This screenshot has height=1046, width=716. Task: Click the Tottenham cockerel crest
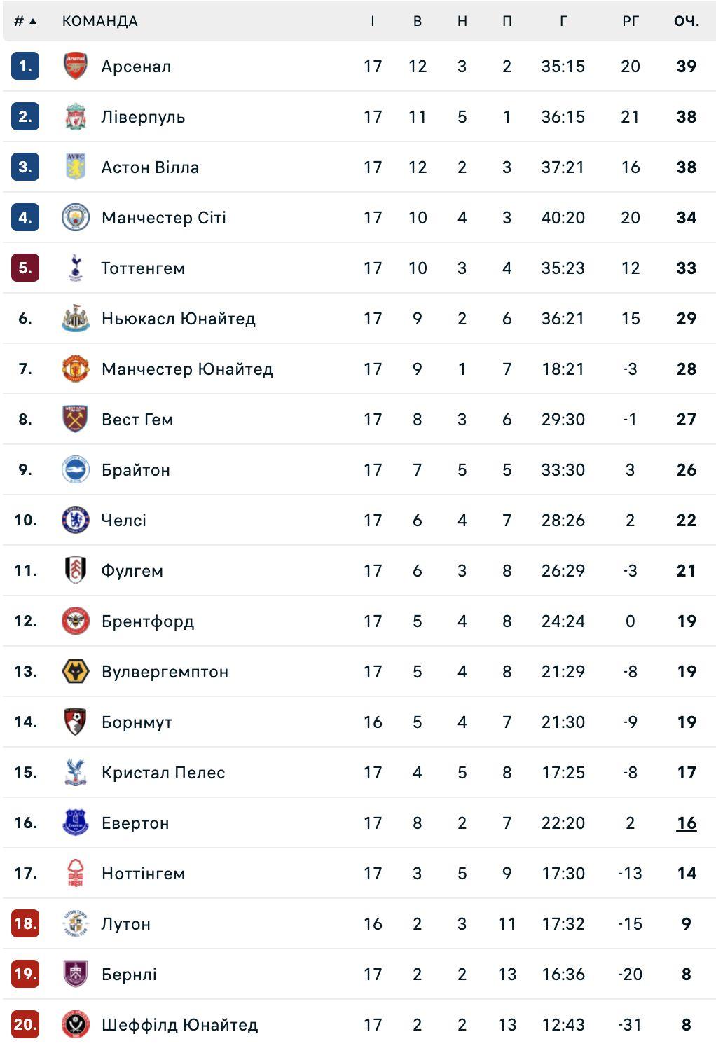[x=75, y=268]
